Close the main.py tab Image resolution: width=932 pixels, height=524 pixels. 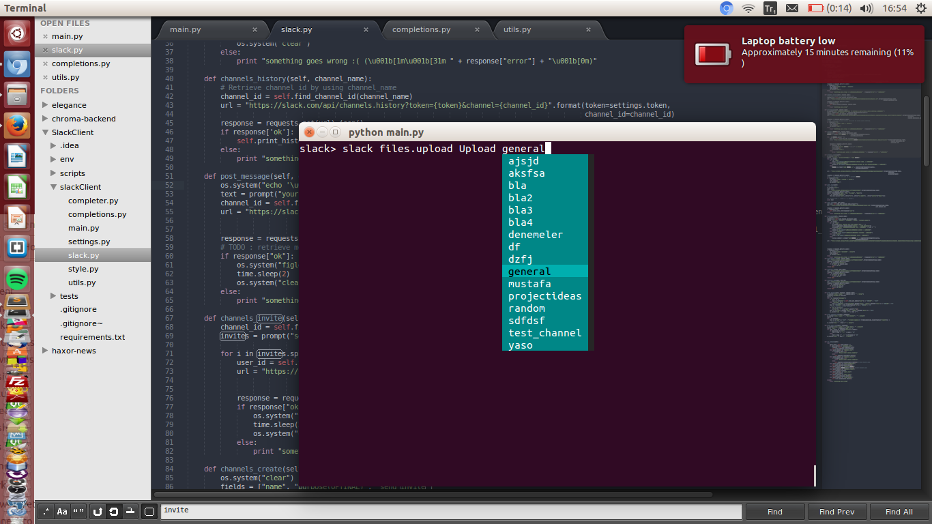(x=255, y=30)
